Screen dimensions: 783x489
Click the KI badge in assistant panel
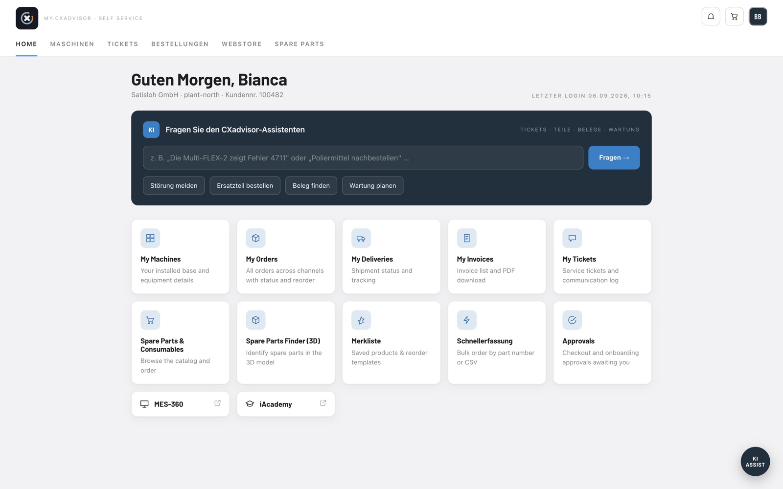click(151, 130)
